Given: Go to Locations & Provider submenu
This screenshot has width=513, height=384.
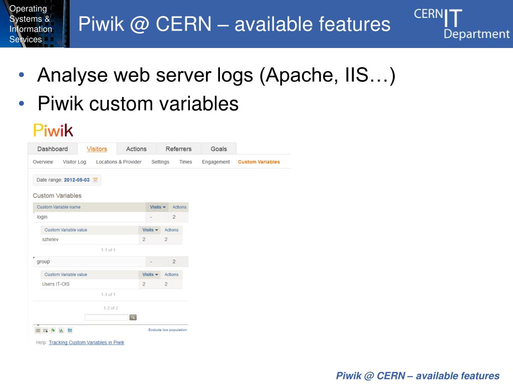Looking at the screenshot, I should (119, 162).
